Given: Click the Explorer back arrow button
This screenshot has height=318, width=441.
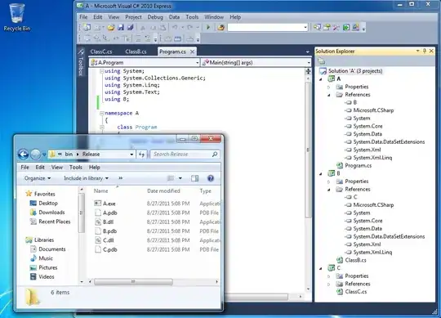Looking at the screenshot, I should (24, 155).
